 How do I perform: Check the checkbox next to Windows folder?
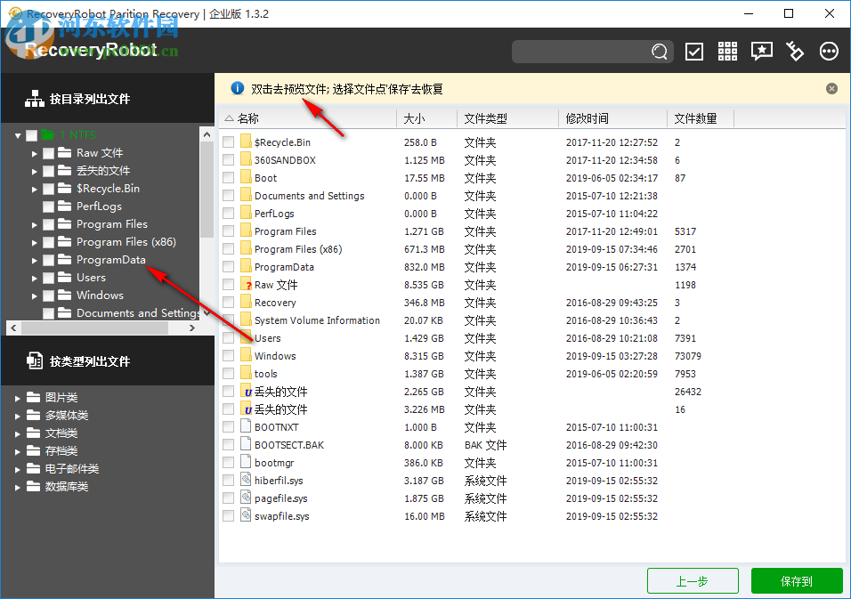pos(228,355)
